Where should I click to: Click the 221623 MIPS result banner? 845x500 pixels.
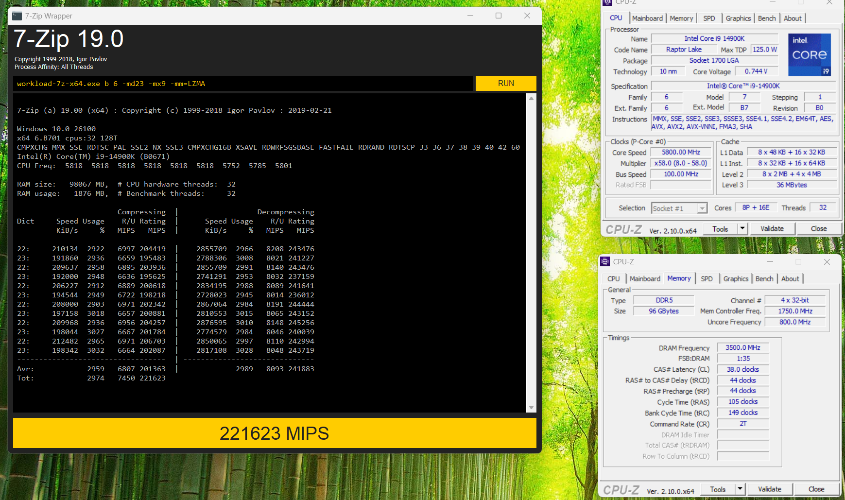[275, 433]
